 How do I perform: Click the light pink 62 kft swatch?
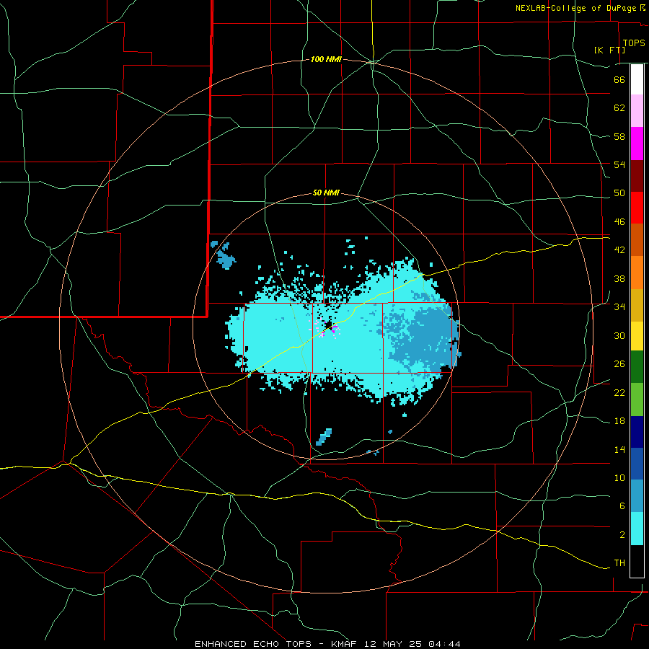637,111
